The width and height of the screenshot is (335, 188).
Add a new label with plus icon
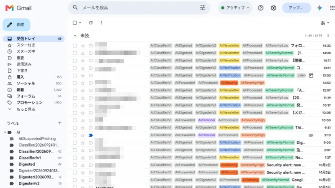point(60,123)
